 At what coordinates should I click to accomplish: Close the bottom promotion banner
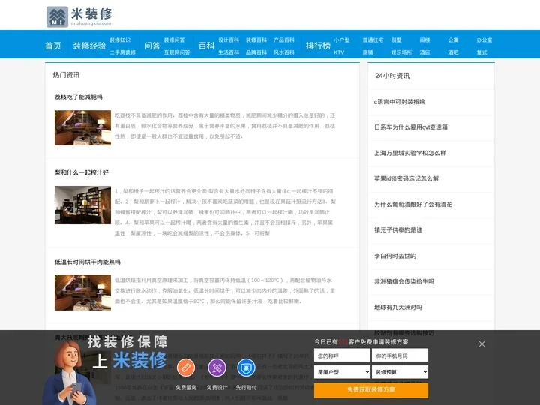tap(481, 343)
